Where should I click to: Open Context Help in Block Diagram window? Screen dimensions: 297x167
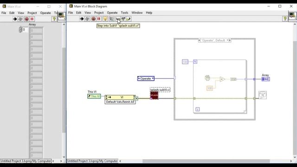284,19
